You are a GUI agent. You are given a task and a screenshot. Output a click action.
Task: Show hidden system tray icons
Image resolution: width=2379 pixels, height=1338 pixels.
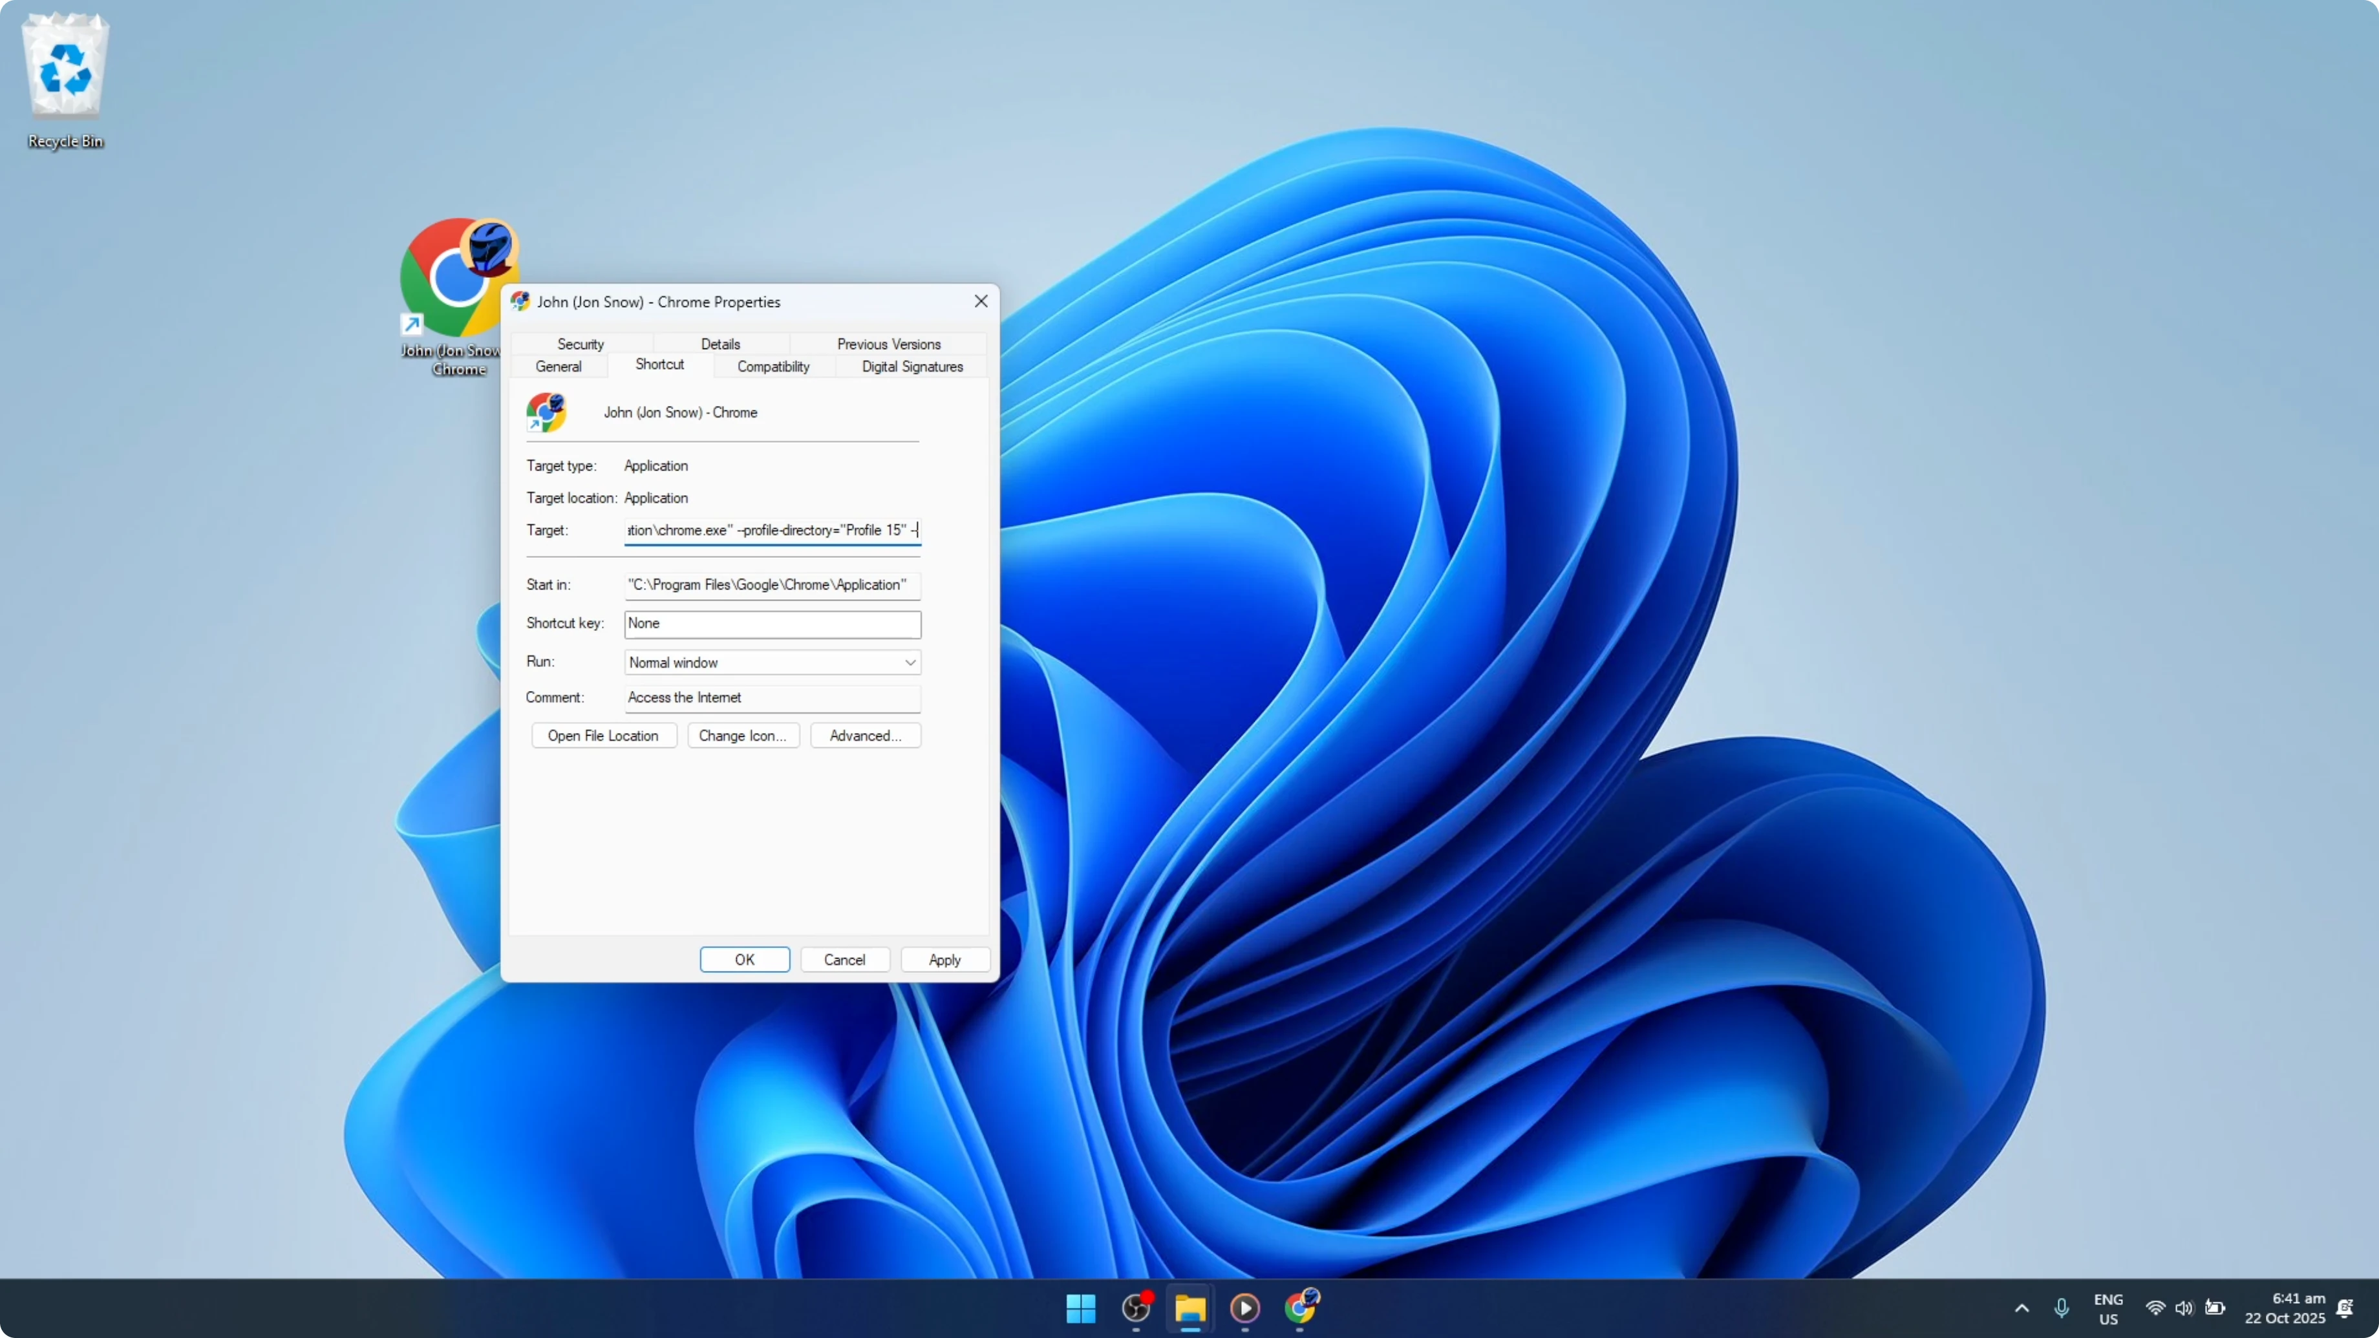point(2022,1308)
